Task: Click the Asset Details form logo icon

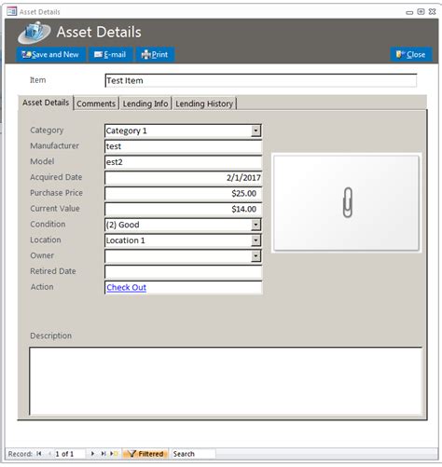Action: 35,32
